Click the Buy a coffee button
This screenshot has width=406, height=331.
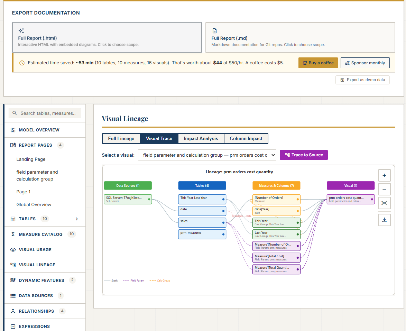tap(318, 63)
